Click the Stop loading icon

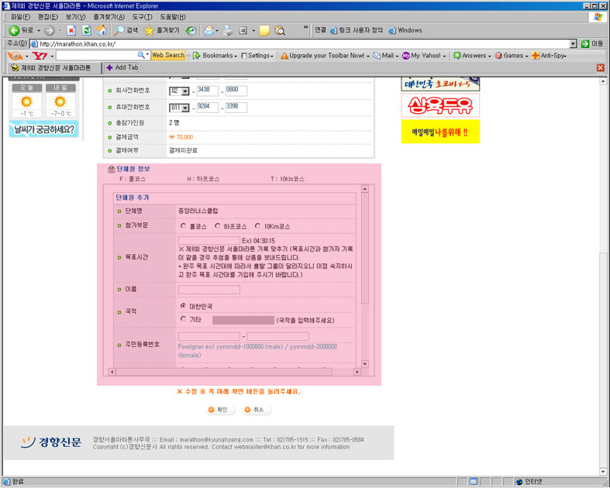[71, 30]
